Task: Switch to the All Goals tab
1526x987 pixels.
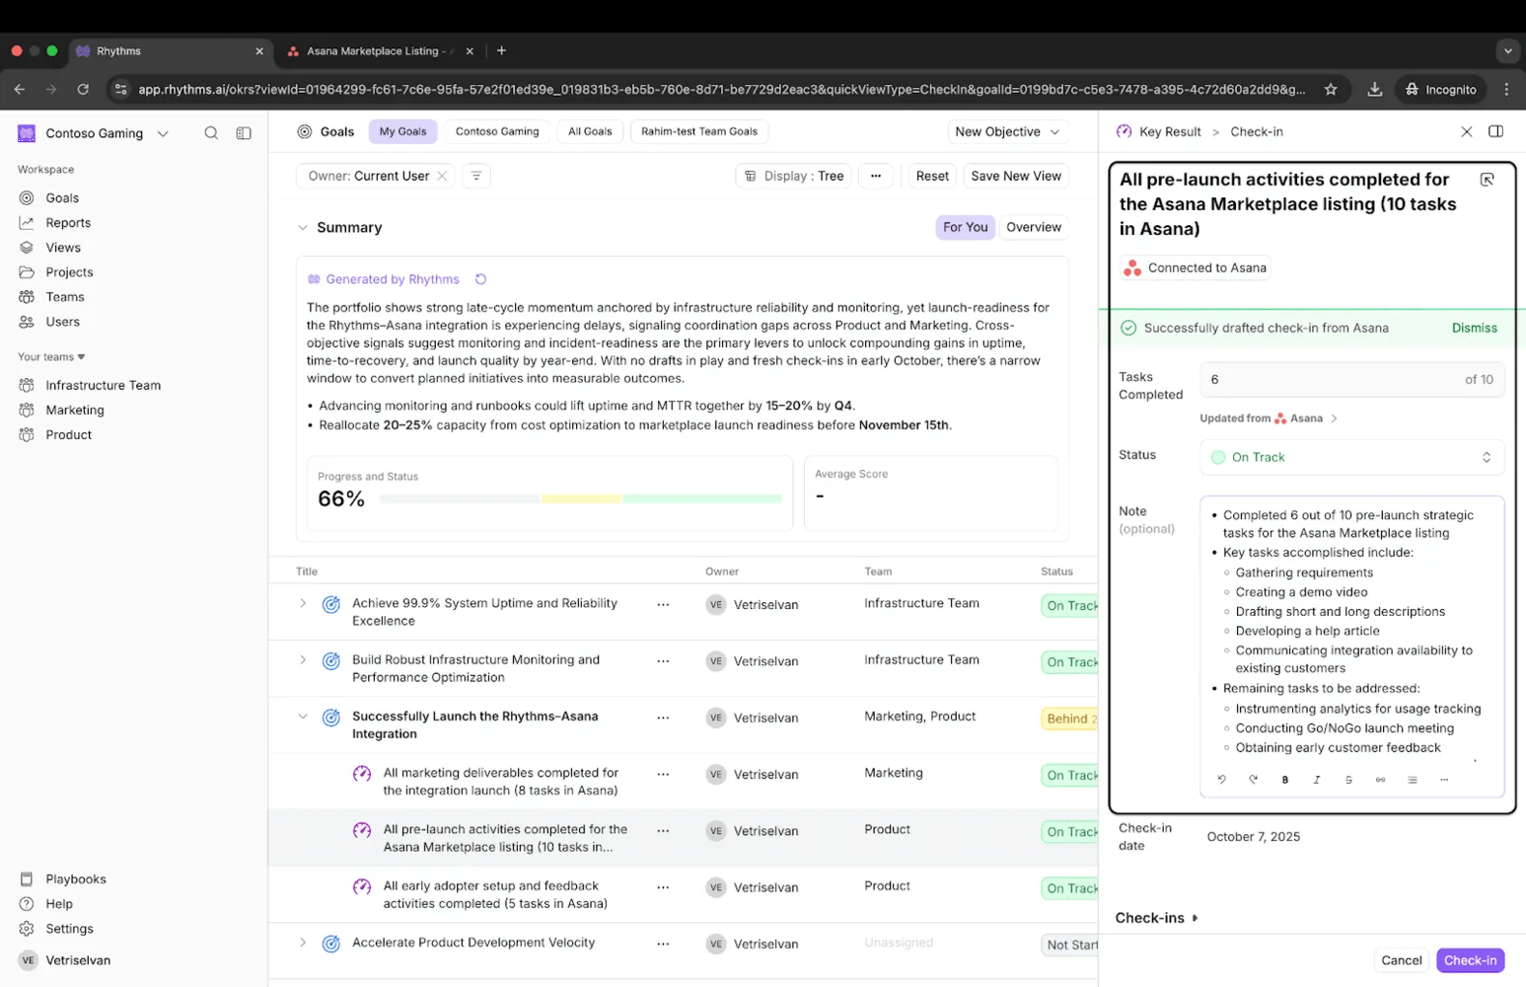Action: [590, 131]
